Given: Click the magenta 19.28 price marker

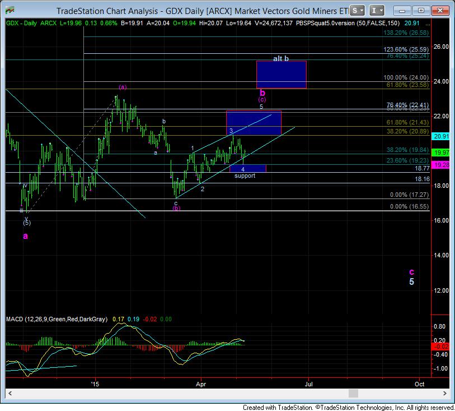Looking at the screenshot, I should [x=441, y=165].
